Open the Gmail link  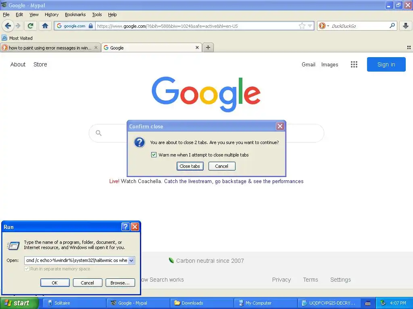pyautogui.click(x=309, y=64)
